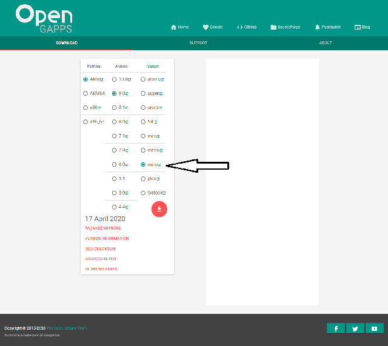The width and height of the screenshot is (388, 346).
Task: Pick the mini variant radio button
Action: tap(143, 136)
